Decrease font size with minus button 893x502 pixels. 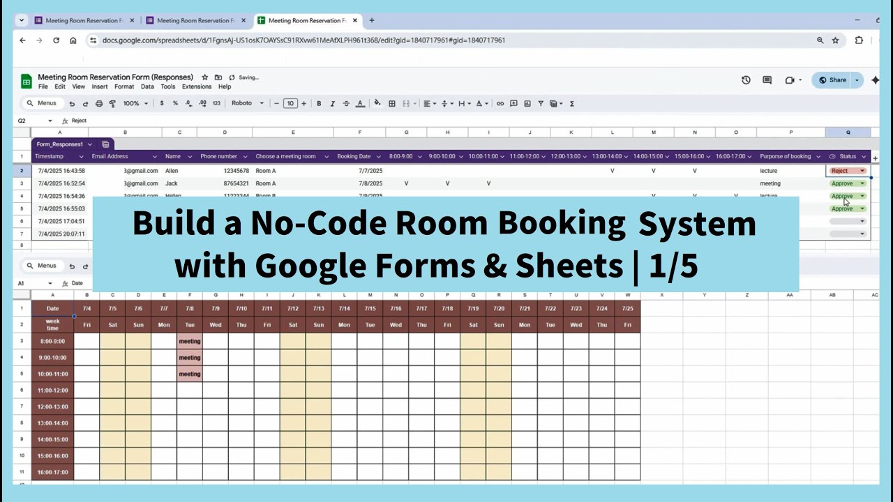coord(276,103)
